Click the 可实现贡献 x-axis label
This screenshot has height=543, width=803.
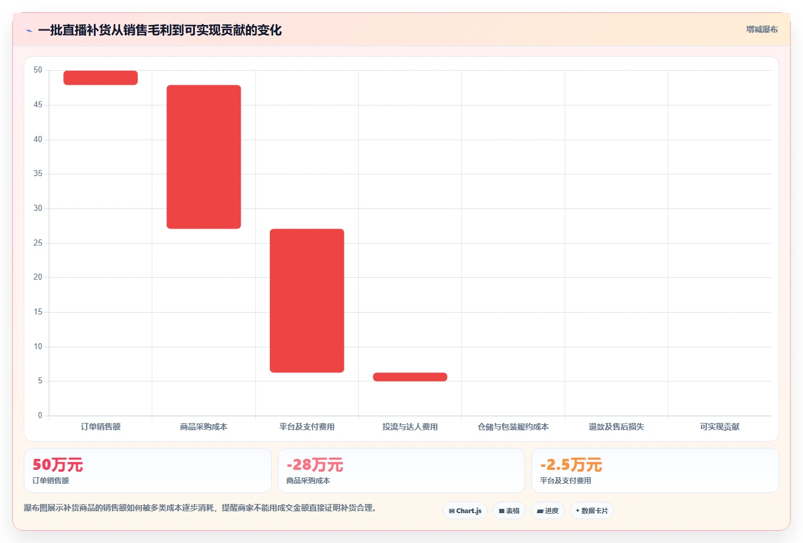tap(720, 427)
